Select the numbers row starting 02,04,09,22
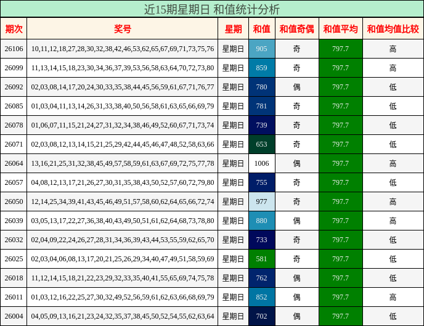The width and height of the screenshot is (424, 326). (123, 240)
